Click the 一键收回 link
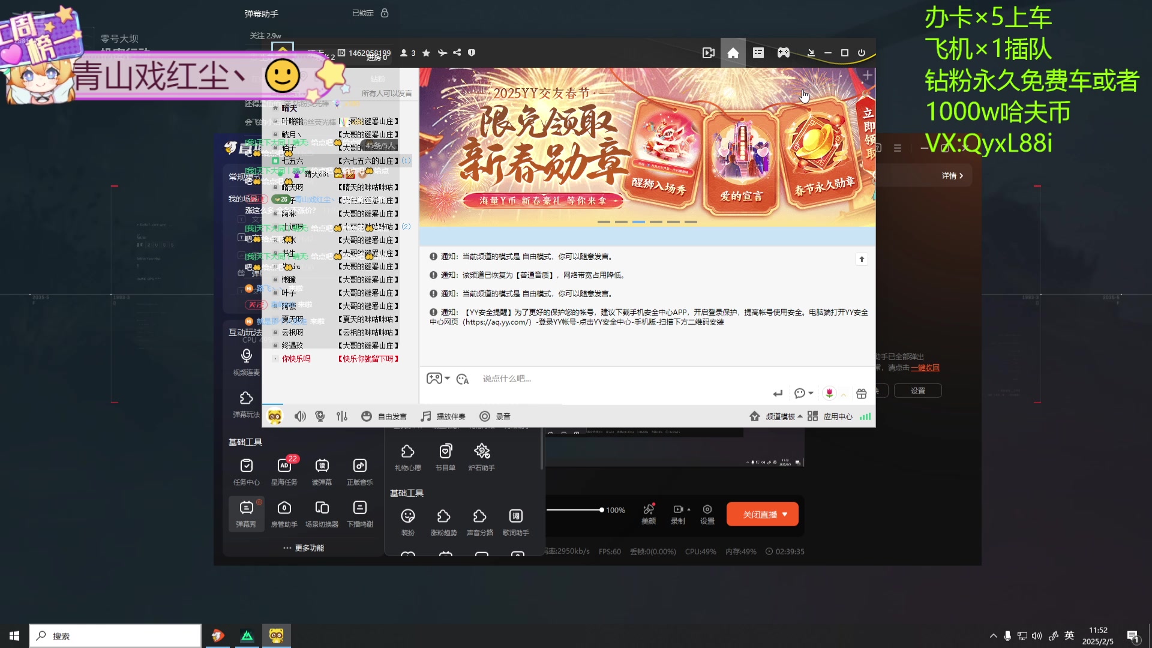Screen dimensions: 1152x648 coord(925,368)
